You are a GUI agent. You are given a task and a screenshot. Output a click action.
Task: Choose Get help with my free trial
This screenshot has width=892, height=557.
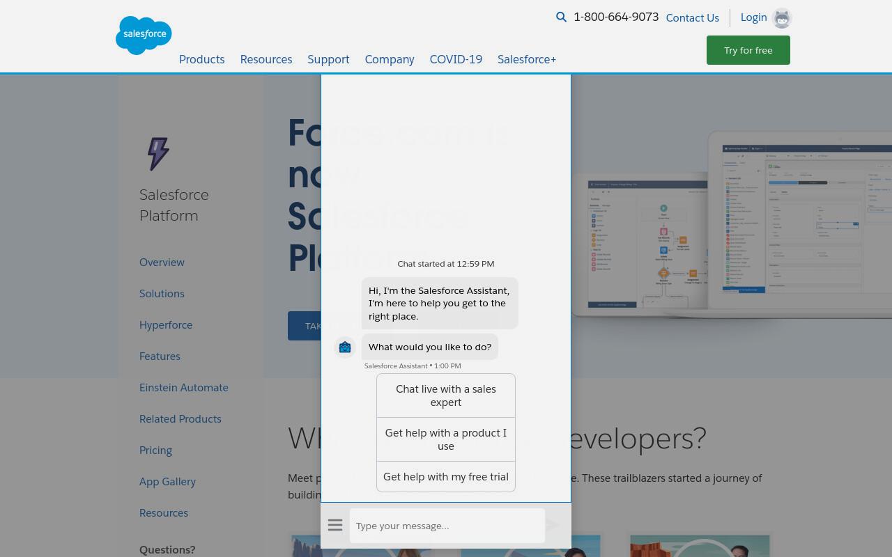(x=446, y=477)
